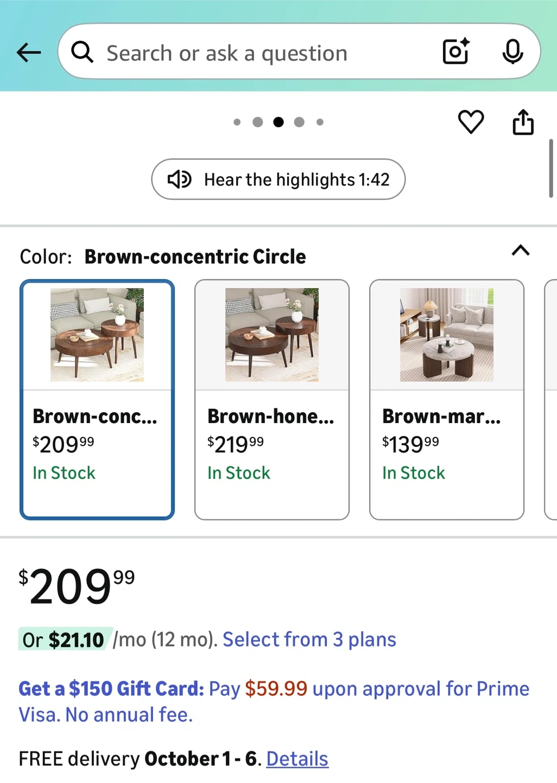Add item to wishlist with heart icon
This screenshot has height=783, width=557.
pos(471,122)
